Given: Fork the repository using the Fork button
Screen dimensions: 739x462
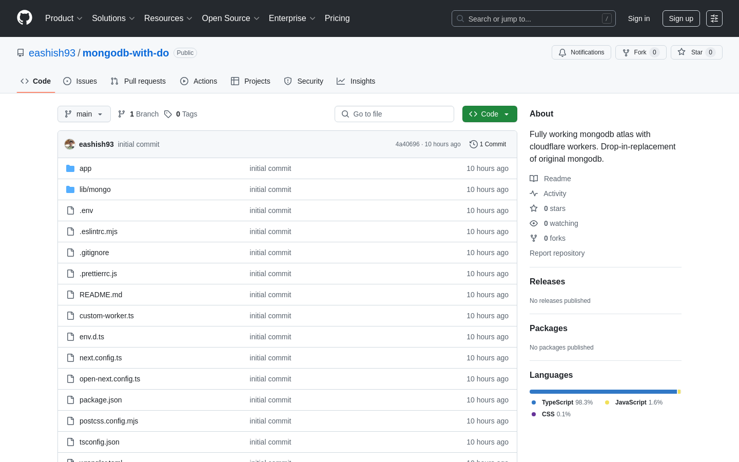Looking at the screenshot, I should [x=641, y=52].
